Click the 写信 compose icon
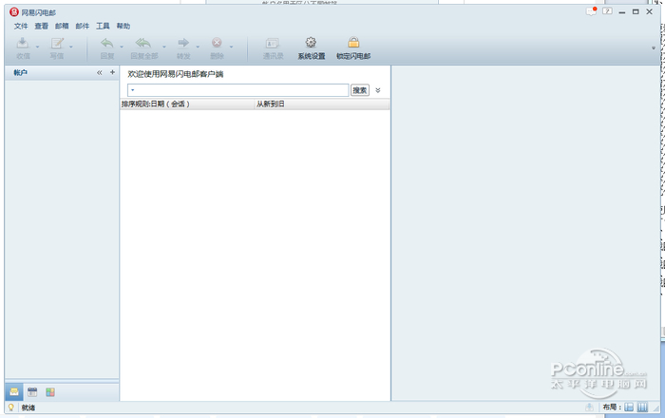Screen dimensions: 665x418 pyautogui.click(x=57, y=43)
